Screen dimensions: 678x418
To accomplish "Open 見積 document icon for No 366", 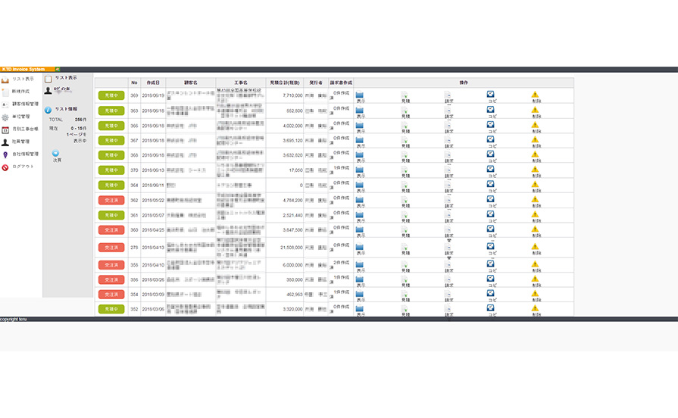I will 405,126.
